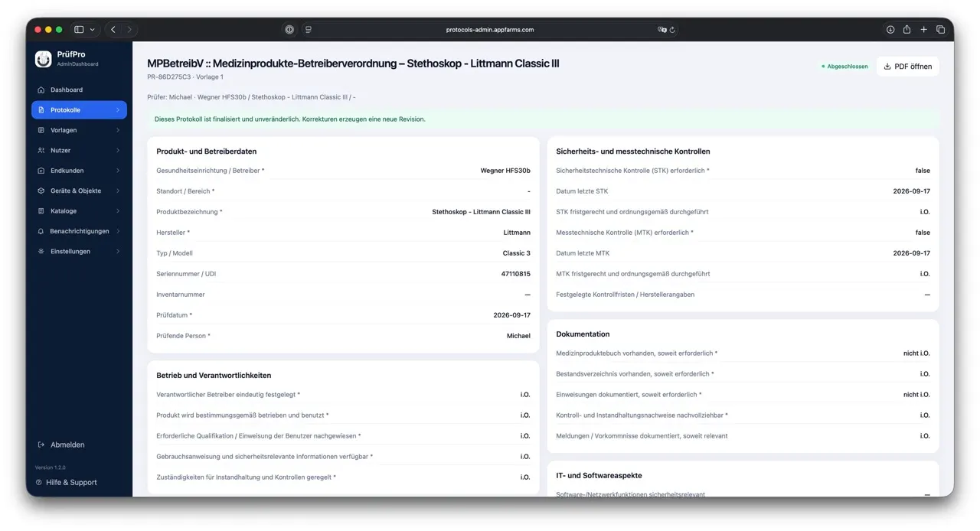Click the Betrieb und Verantwortlichkeiten heading
The height and width of the screenshot is (531, 980).
coord(214,376)
